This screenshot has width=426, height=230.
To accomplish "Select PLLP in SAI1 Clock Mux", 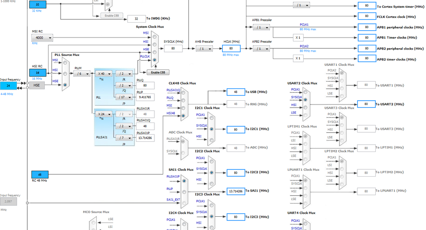I will [x=184, y=192].
